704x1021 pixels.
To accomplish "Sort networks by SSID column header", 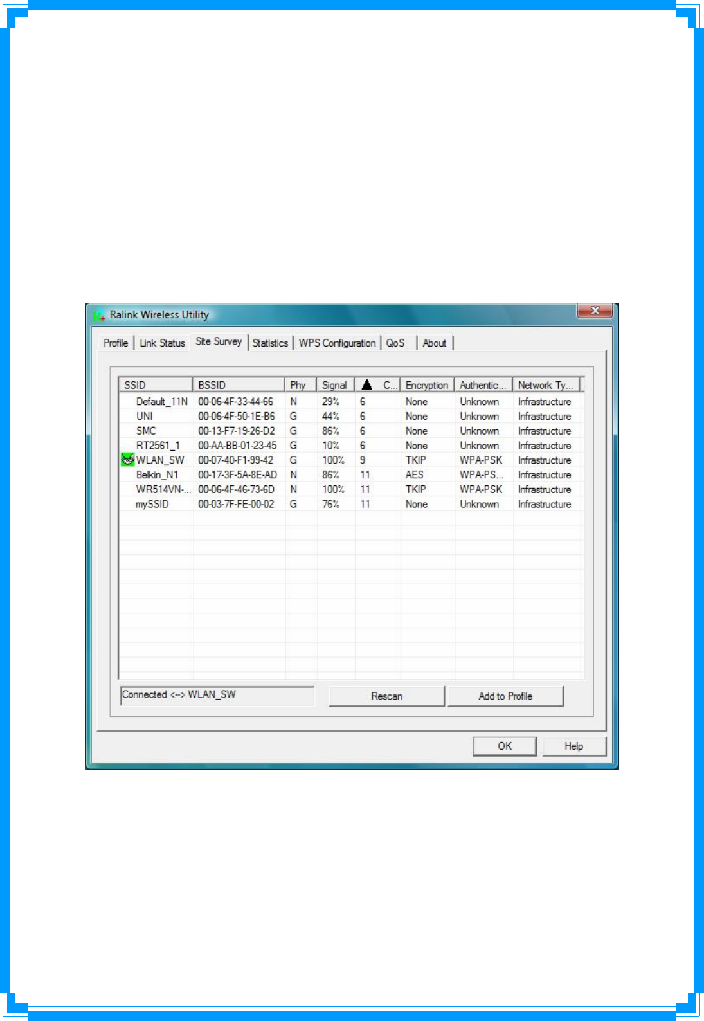I will [x=156, y=385].
